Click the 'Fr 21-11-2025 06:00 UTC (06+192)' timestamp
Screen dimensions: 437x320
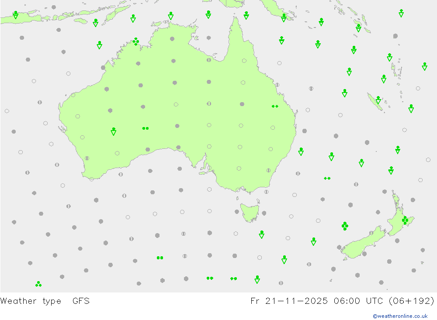tap(342, 301)
